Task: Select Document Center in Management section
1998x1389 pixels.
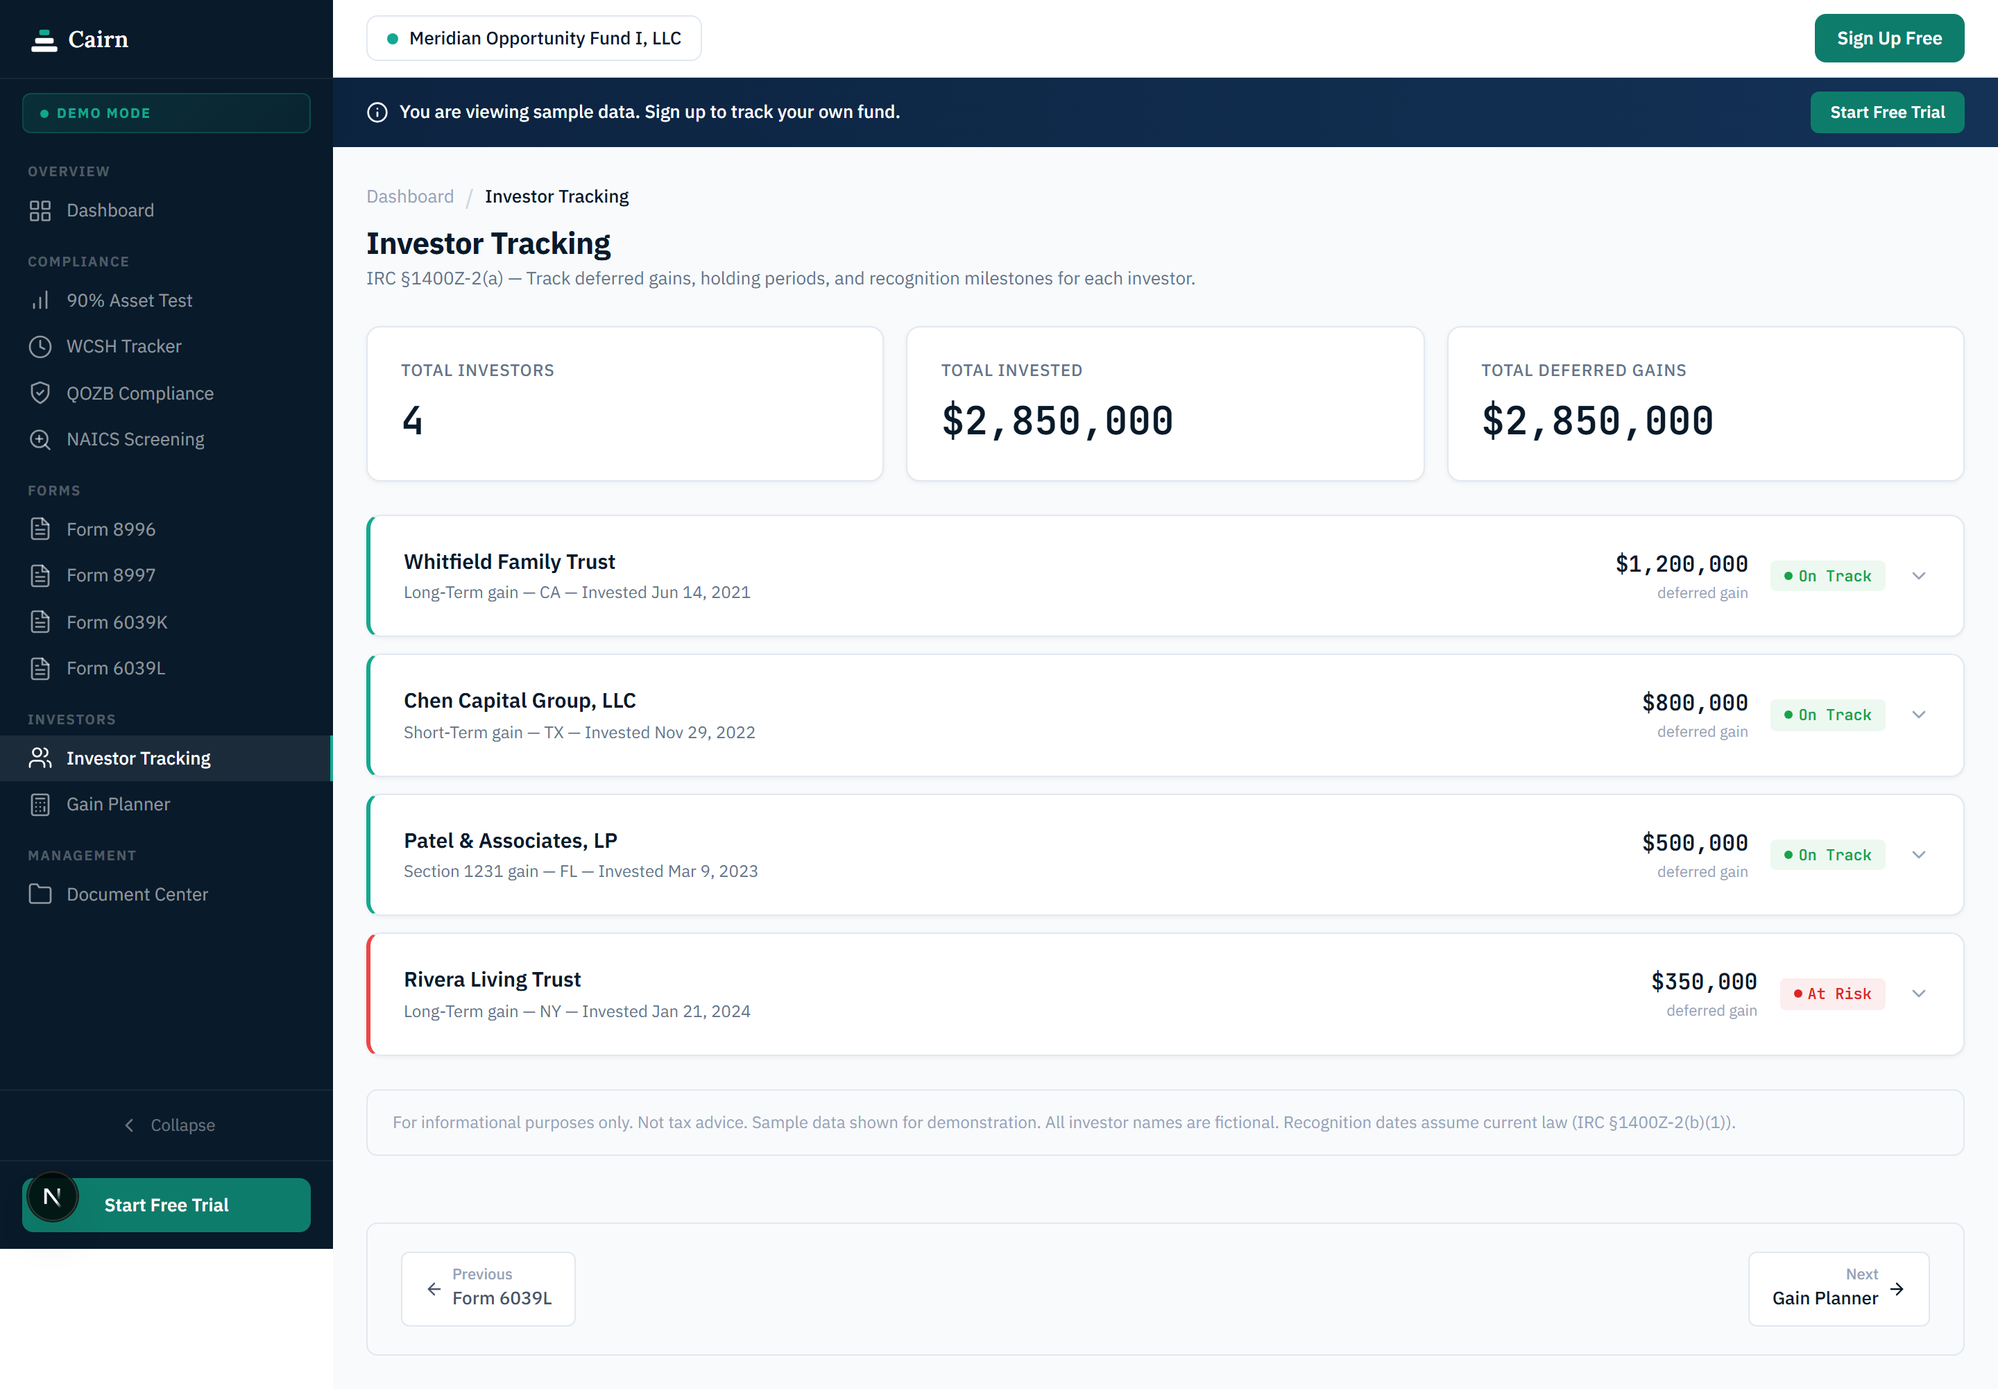Action: 166,894
